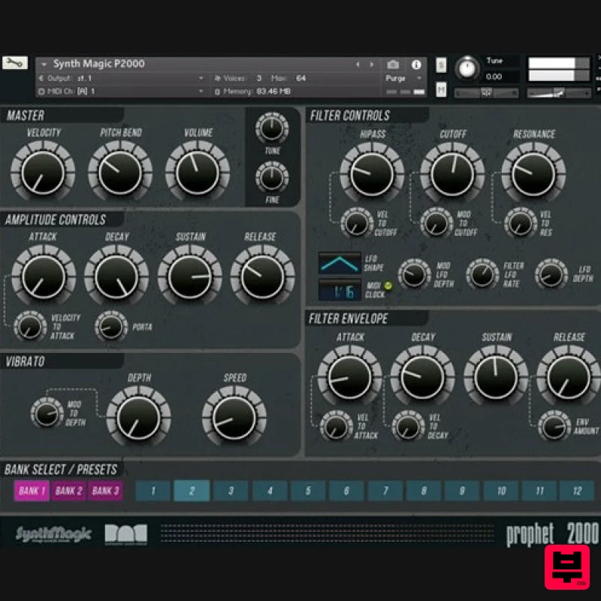Choose preset 11
Viewport: 601px width, 601px height.
pyautogui.click(x=539, y=491)
